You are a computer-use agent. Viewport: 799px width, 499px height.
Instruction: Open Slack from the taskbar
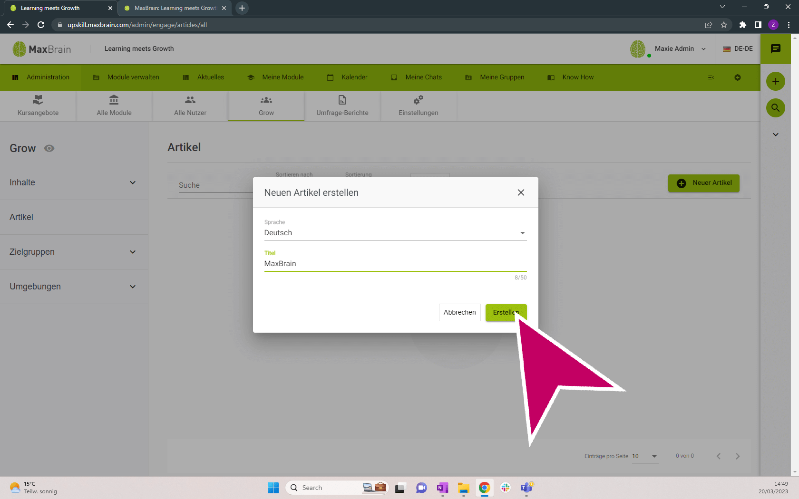[x=506, y=488]
